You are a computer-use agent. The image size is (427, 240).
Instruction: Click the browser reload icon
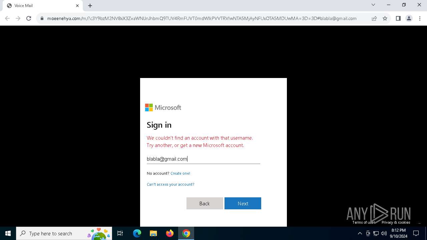tap(29, 18)
